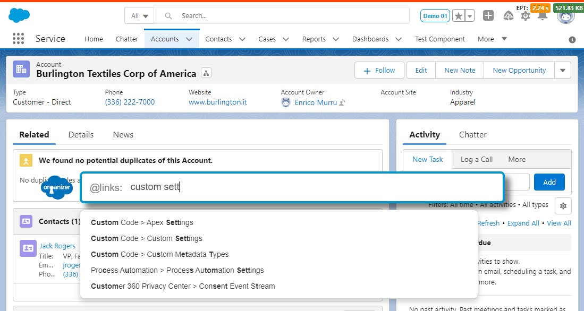584x311 pixels.
Task: Open the More navigation dropdown
Action: pos(492,39)
